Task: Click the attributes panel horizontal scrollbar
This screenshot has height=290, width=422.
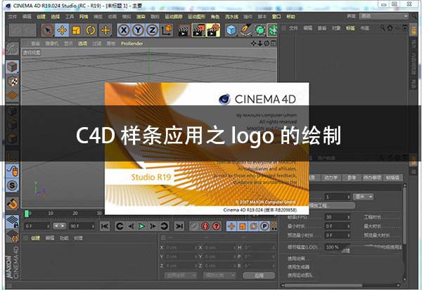Action: point(324,285)
